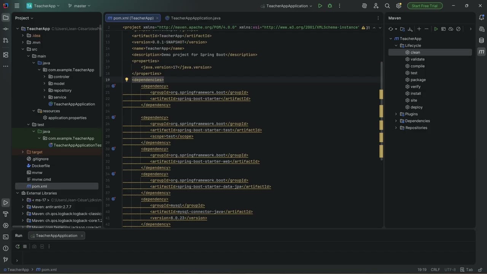This screenshot has width=487, height=274.
Task: Run TeacherAppApplication with the green play icon
Action: point(320,6)
